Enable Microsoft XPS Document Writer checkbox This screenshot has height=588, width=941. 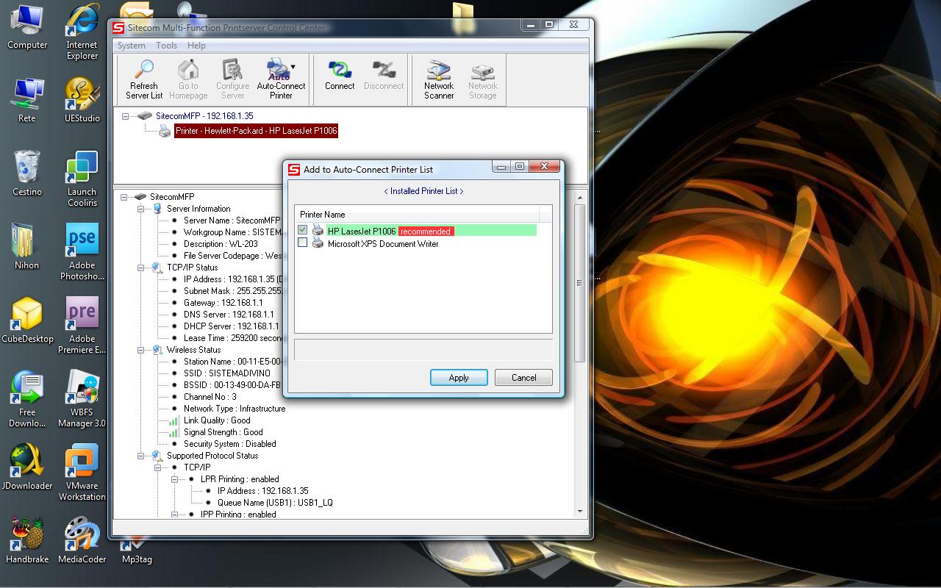point(303,243)
